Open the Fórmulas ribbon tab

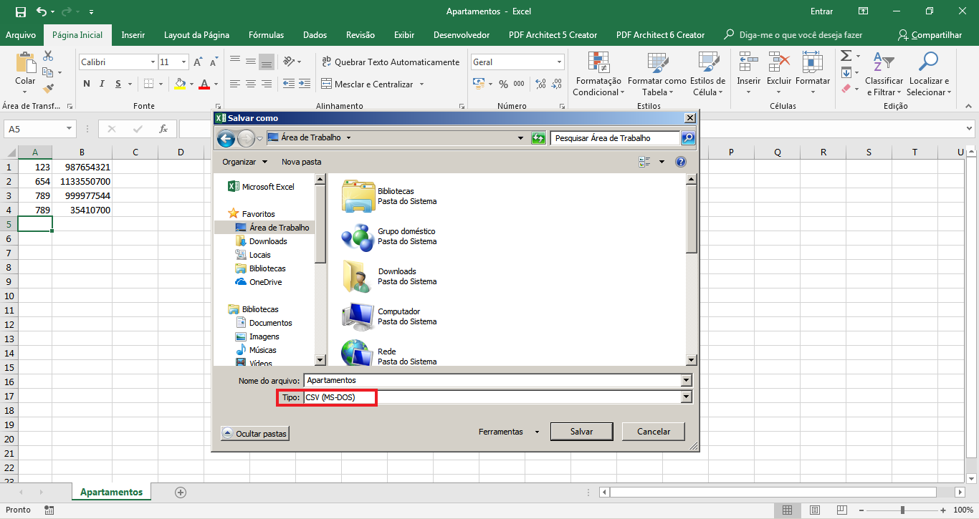266,34
